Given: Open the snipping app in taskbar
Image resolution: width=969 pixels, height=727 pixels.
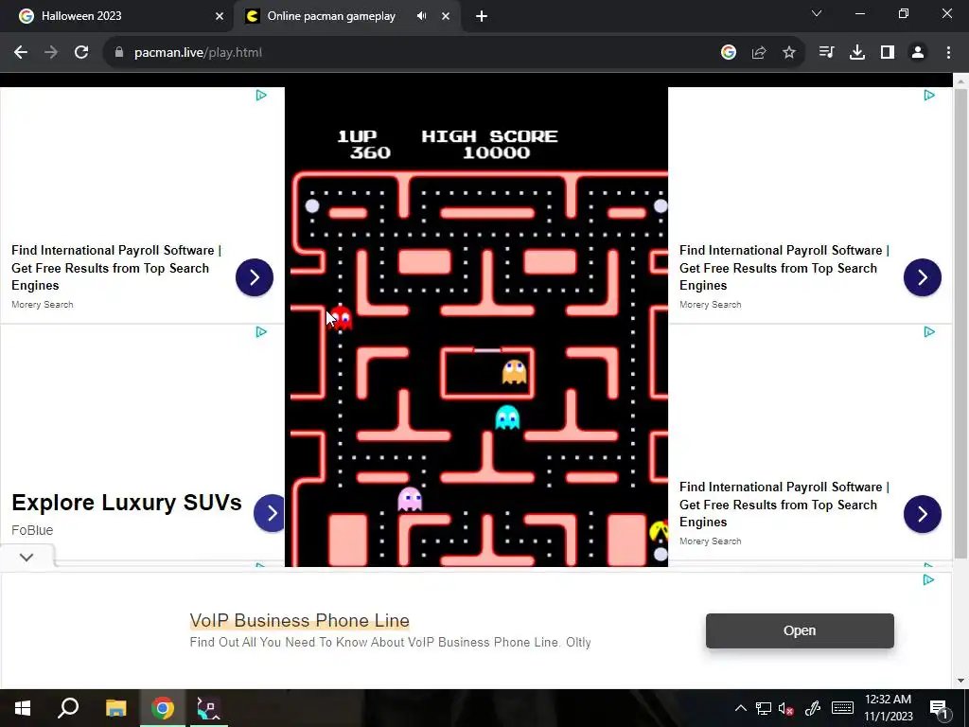Looking at the screenshot, I should point(208,708).
